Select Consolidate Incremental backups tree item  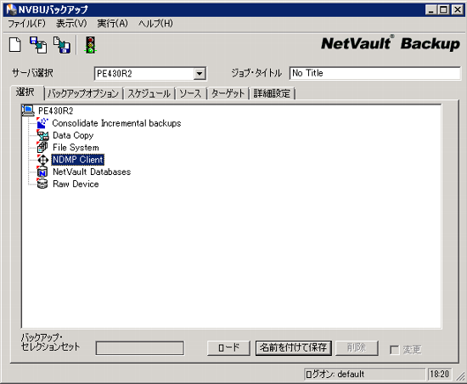pos(116,123)
